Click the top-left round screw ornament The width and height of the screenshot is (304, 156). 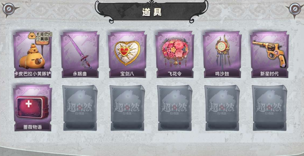[x=9, y=9]
